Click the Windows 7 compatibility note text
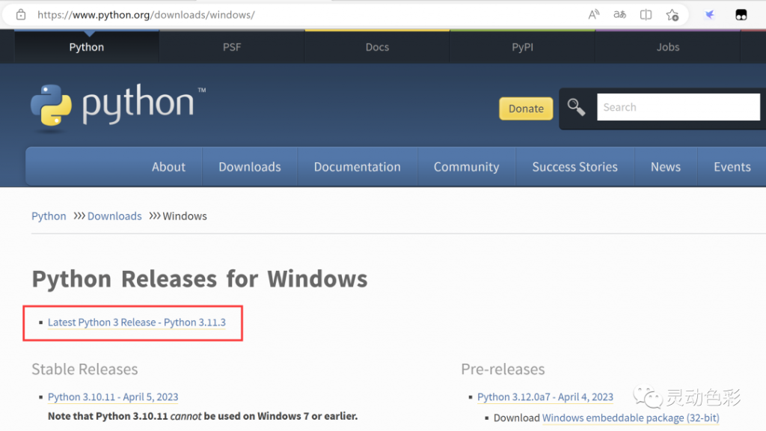 click(x=203, y=416)
